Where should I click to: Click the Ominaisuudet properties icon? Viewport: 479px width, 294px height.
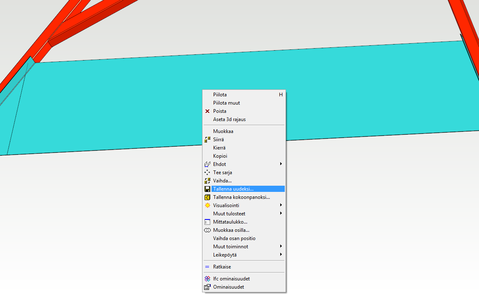coord(207,287)
